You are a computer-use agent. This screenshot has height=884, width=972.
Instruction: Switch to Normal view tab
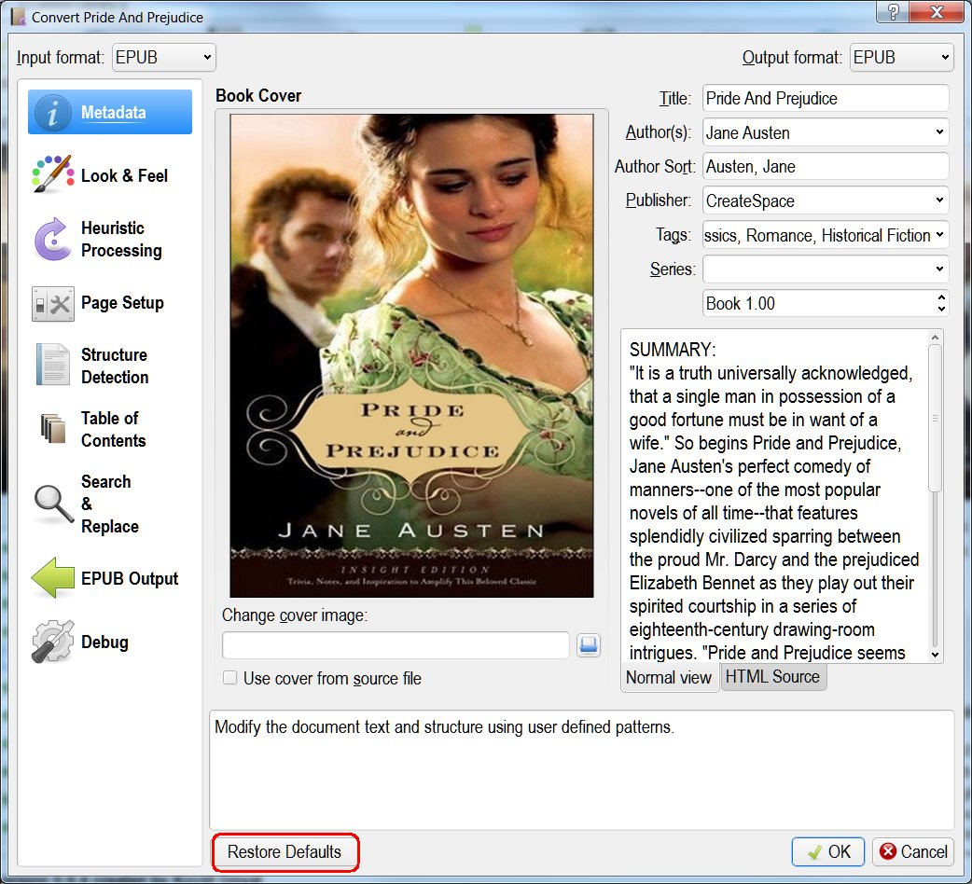pos(669,678)
